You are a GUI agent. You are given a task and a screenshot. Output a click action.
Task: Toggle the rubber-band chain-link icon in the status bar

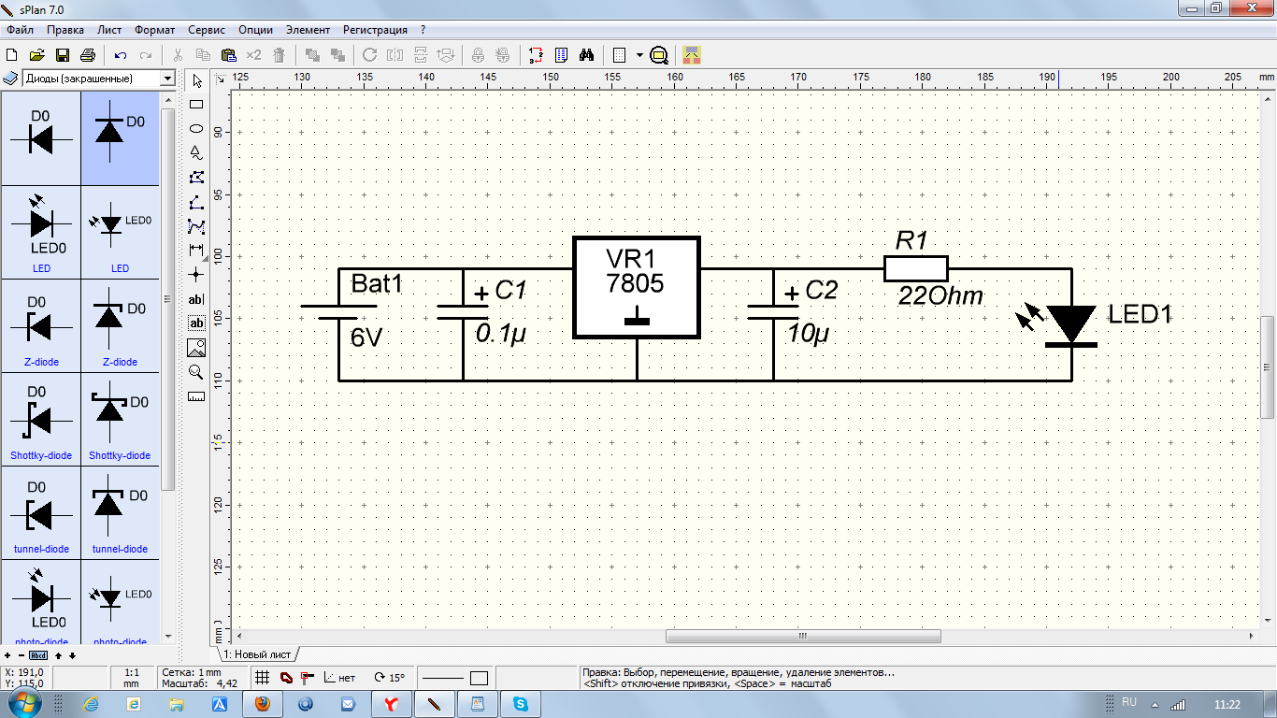(286, 677)
